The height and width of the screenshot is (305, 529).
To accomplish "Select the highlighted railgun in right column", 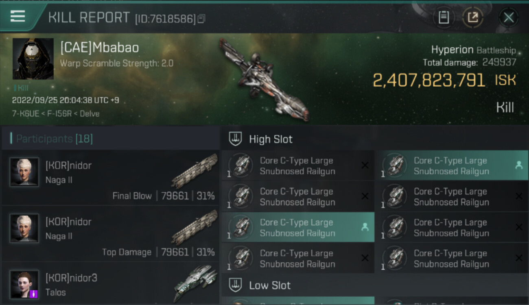I will [452, 166].
